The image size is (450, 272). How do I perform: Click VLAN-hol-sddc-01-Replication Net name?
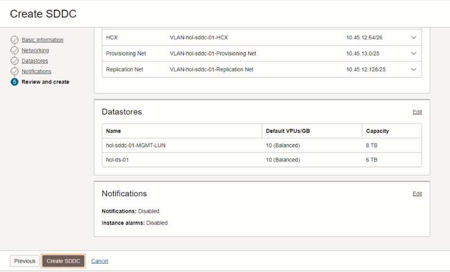pyautogui.click(x=211, y=69)
